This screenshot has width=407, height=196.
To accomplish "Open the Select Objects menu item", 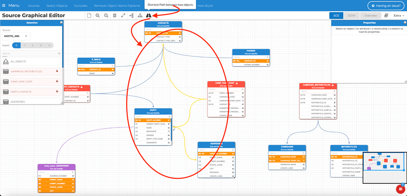I will click(x=57, y=6).
